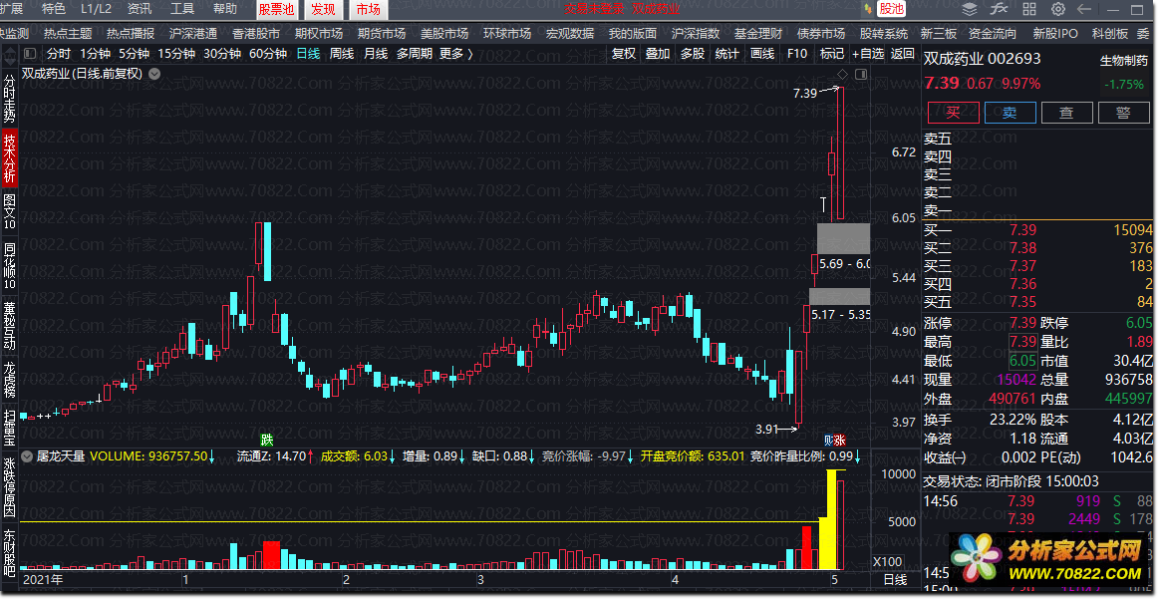Open the L1/L2 menu
The height and width of the screenshot is (599, 1159).
[x=96, y=10]
